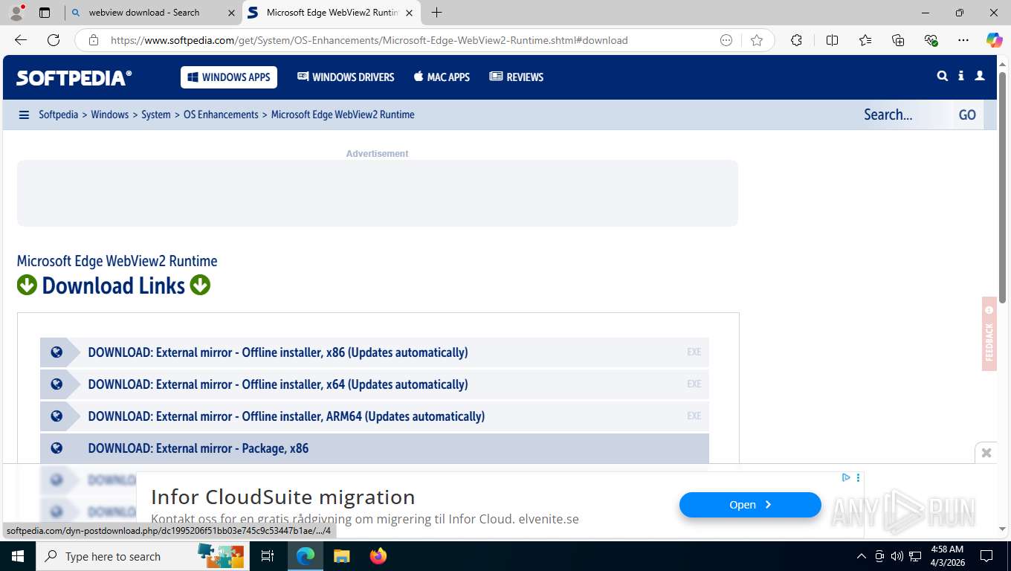Click the Open button in the ad
This screenshot has width=1011, height=571.
click(x=750, y=505)
